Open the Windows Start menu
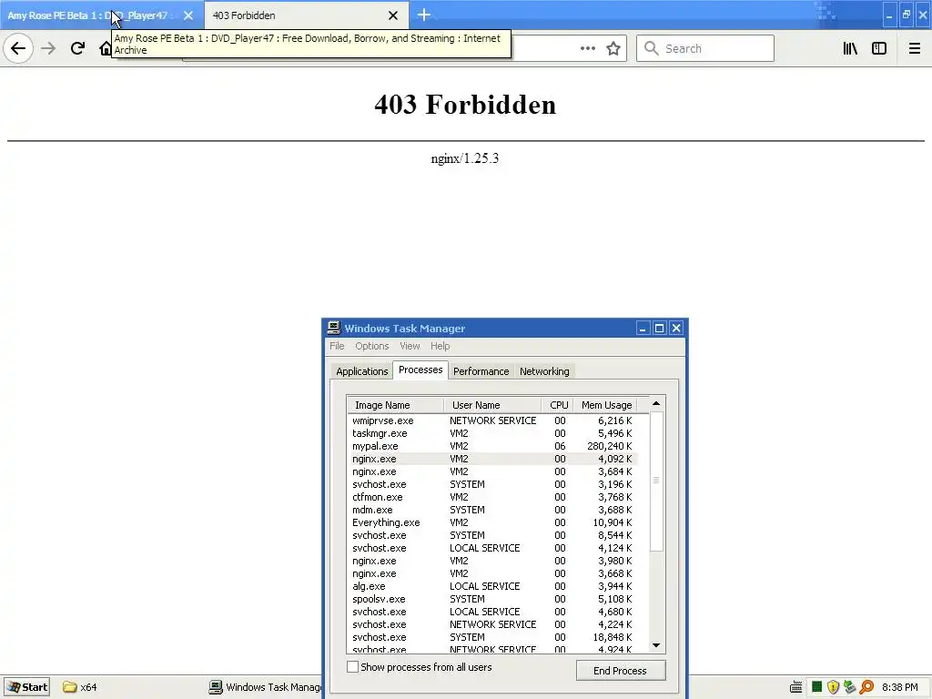The height and width of the screenshot is (699, 932). pos(26,687)
